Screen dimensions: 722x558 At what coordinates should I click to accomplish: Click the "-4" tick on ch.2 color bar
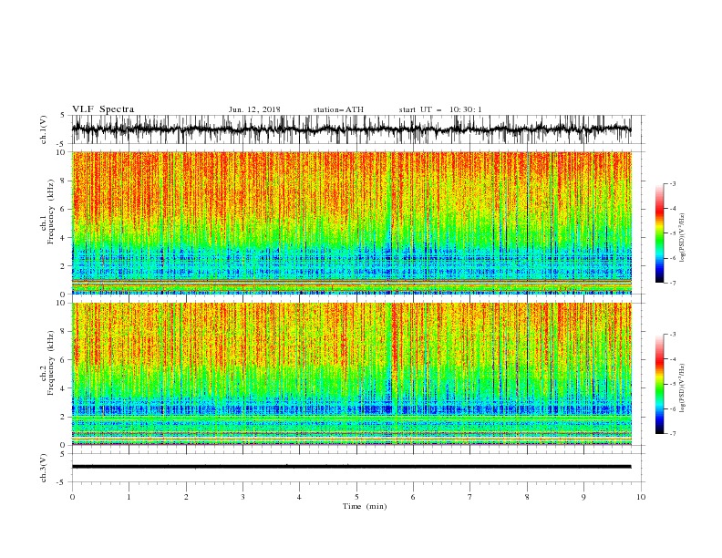point(673,359)
